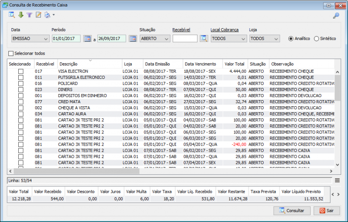Click the magnifier search icon in toolbar
348x222 pixels.
pyautogui.click(x=12, y=15)
